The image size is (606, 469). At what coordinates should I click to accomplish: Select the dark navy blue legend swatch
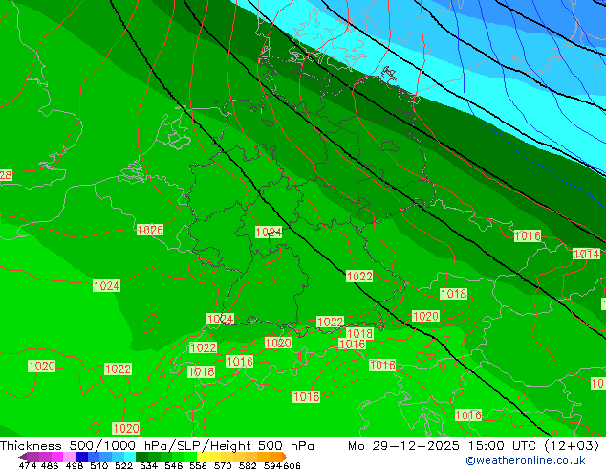(x=81, y=457)
